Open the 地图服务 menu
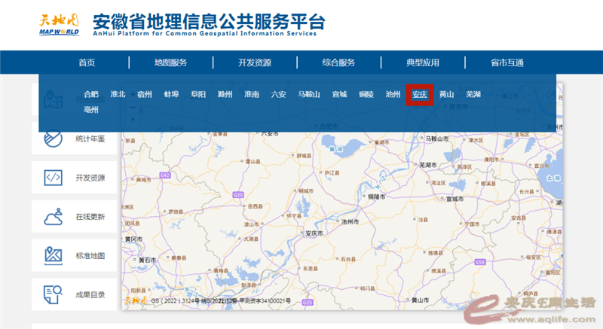This screenshot has width=603, height=329. [x=170, y=62]
